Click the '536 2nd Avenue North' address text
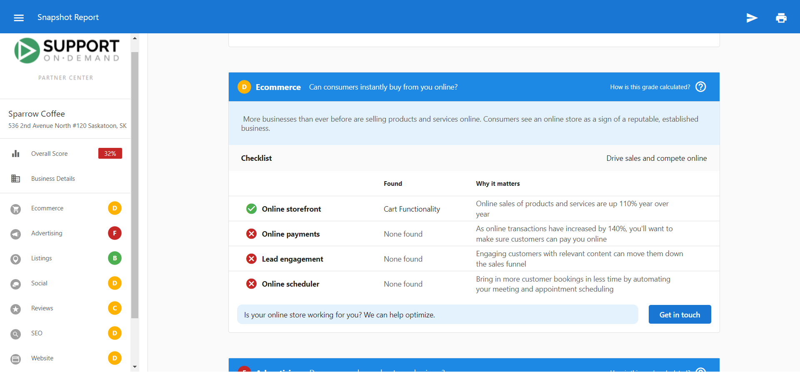800x372 pixels. pyautogui.click(x=67, y=126)
